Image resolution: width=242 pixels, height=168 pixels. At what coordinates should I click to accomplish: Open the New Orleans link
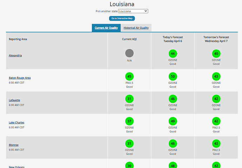click(17, 167)
